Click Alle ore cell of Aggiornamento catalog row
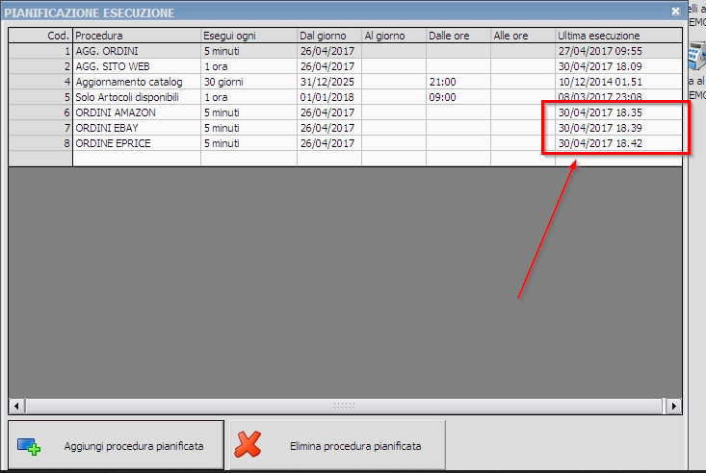Screen dimensions: 706x473 pos(523,82)
